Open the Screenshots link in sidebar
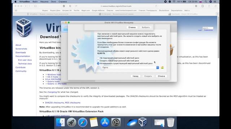 pos(21,49)
